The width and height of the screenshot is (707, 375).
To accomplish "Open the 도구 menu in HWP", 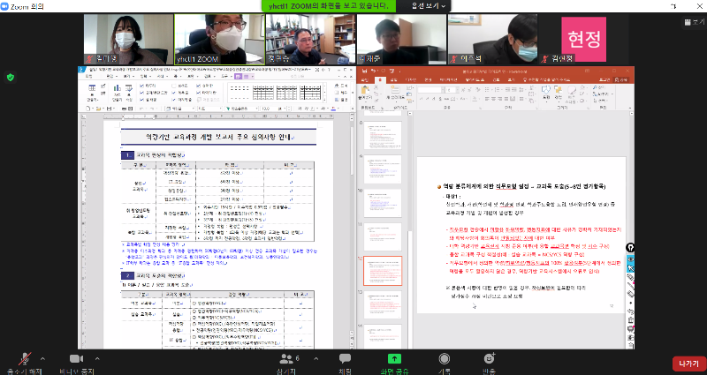I will (x=225, y=77).
